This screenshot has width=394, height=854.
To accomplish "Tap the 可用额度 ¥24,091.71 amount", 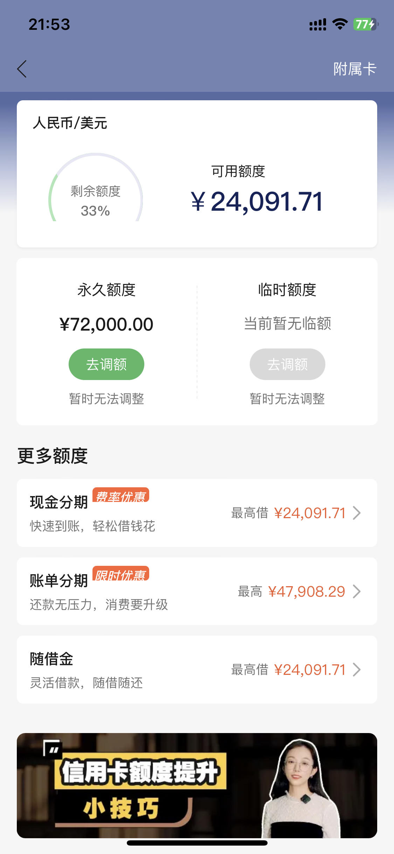I will pos(257,202).
